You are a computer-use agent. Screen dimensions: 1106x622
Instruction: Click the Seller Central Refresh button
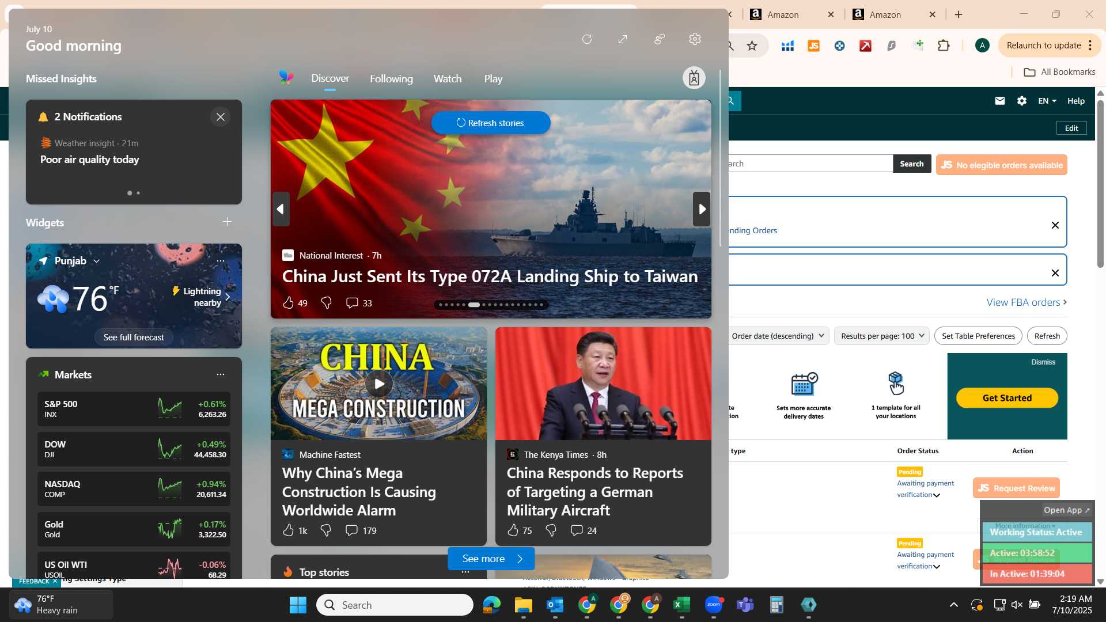pos(1047,336)
